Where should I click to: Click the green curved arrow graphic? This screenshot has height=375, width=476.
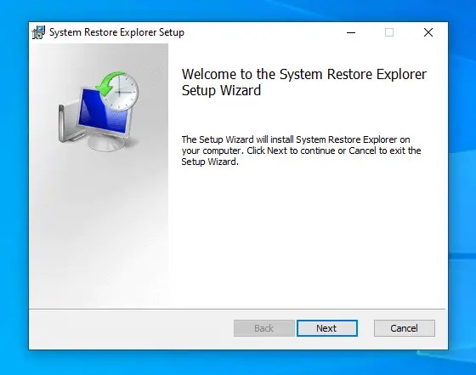pyautogui.click(x=107, y=83)
